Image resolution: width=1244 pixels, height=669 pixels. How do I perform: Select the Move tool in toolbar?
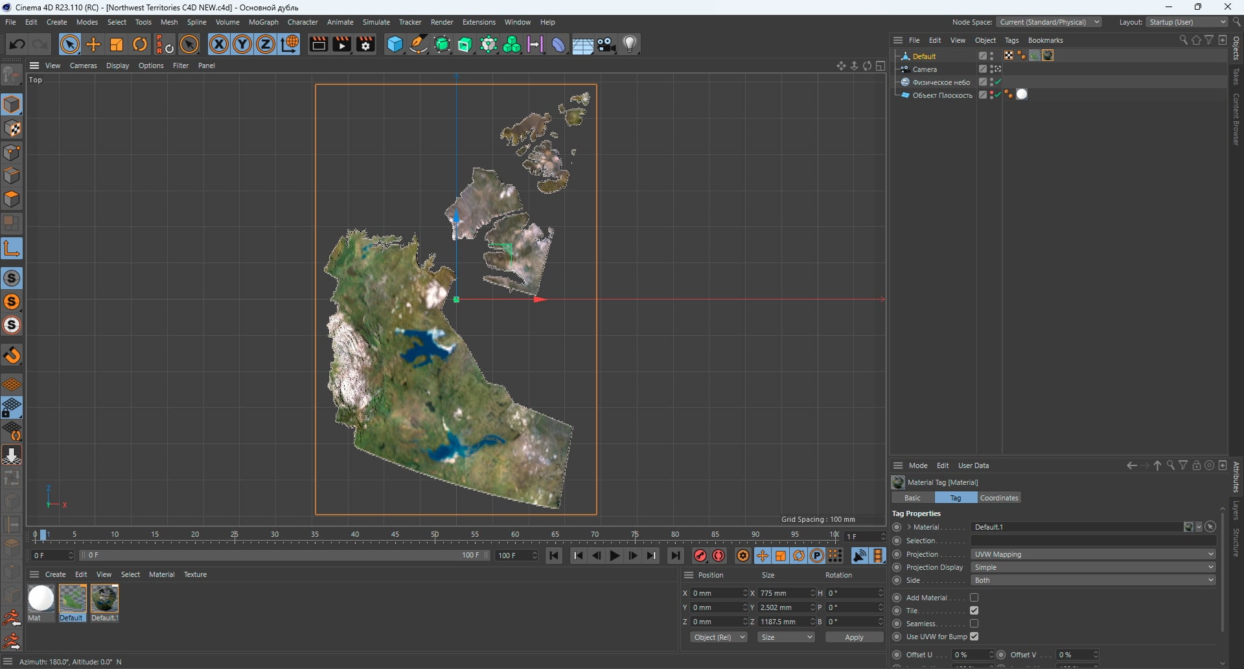click(x=93, y=44)
